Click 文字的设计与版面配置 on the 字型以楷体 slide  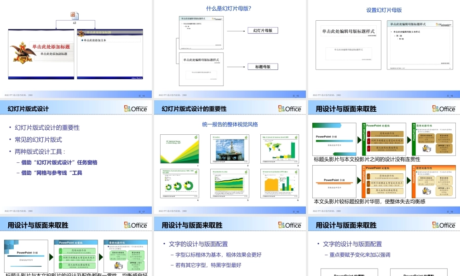coord(198,244)
